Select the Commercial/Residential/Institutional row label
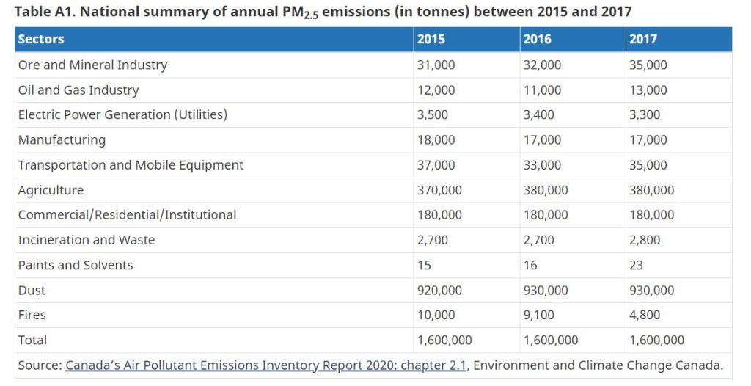The width and height of the screenshot is (751, 386). (127, 215)
